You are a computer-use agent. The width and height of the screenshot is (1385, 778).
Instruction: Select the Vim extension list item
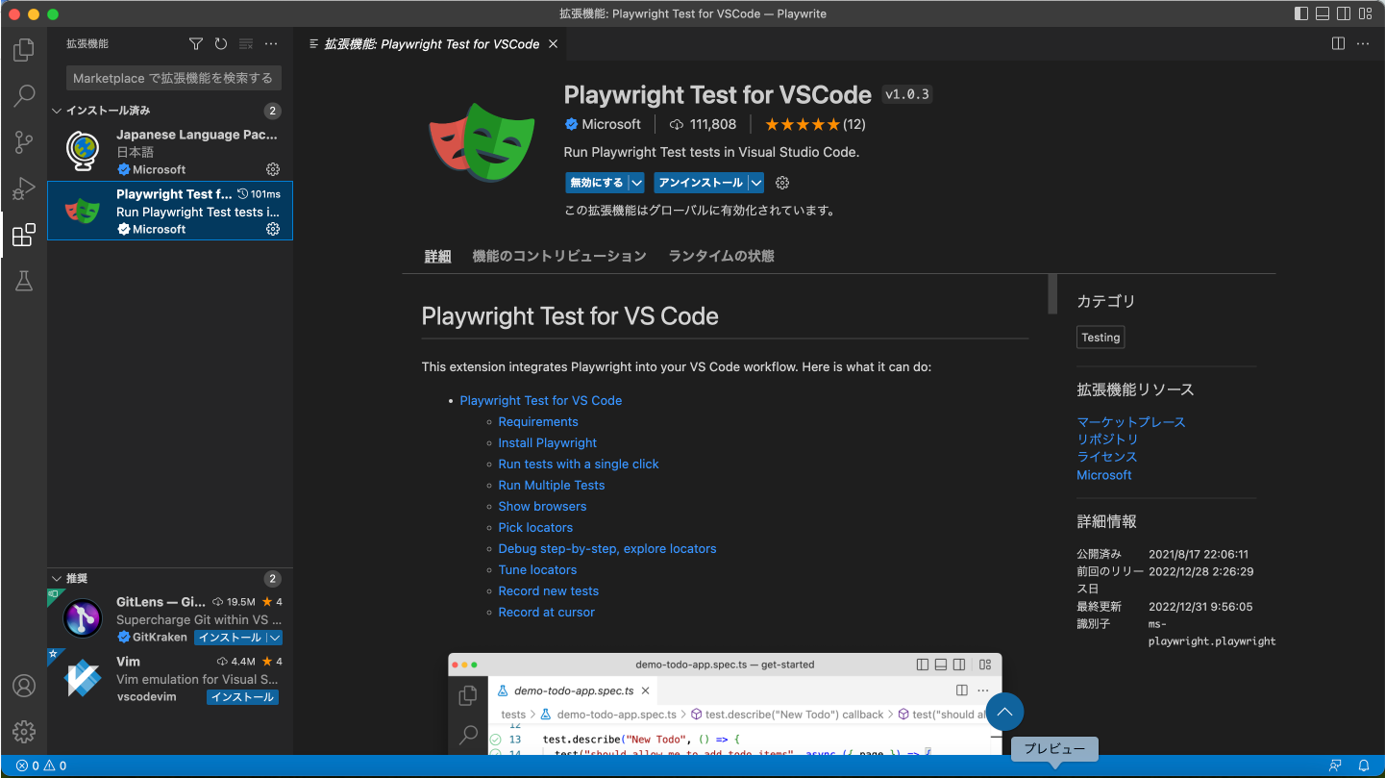(170, 679)
